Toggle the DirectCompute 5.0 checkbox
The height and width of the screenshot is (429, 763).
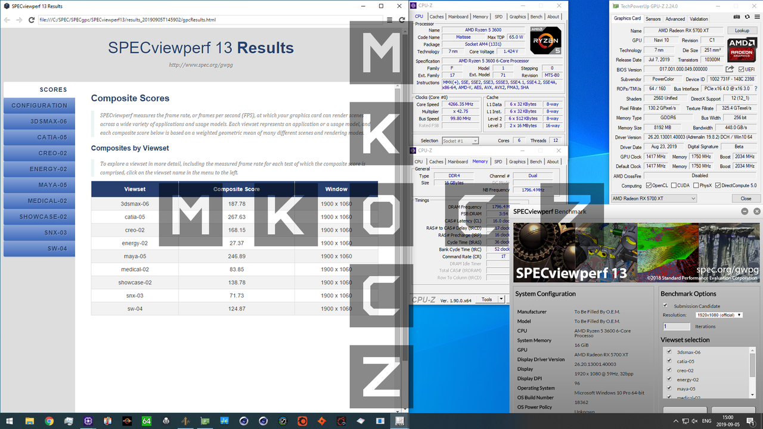click(x=718, y=185)
